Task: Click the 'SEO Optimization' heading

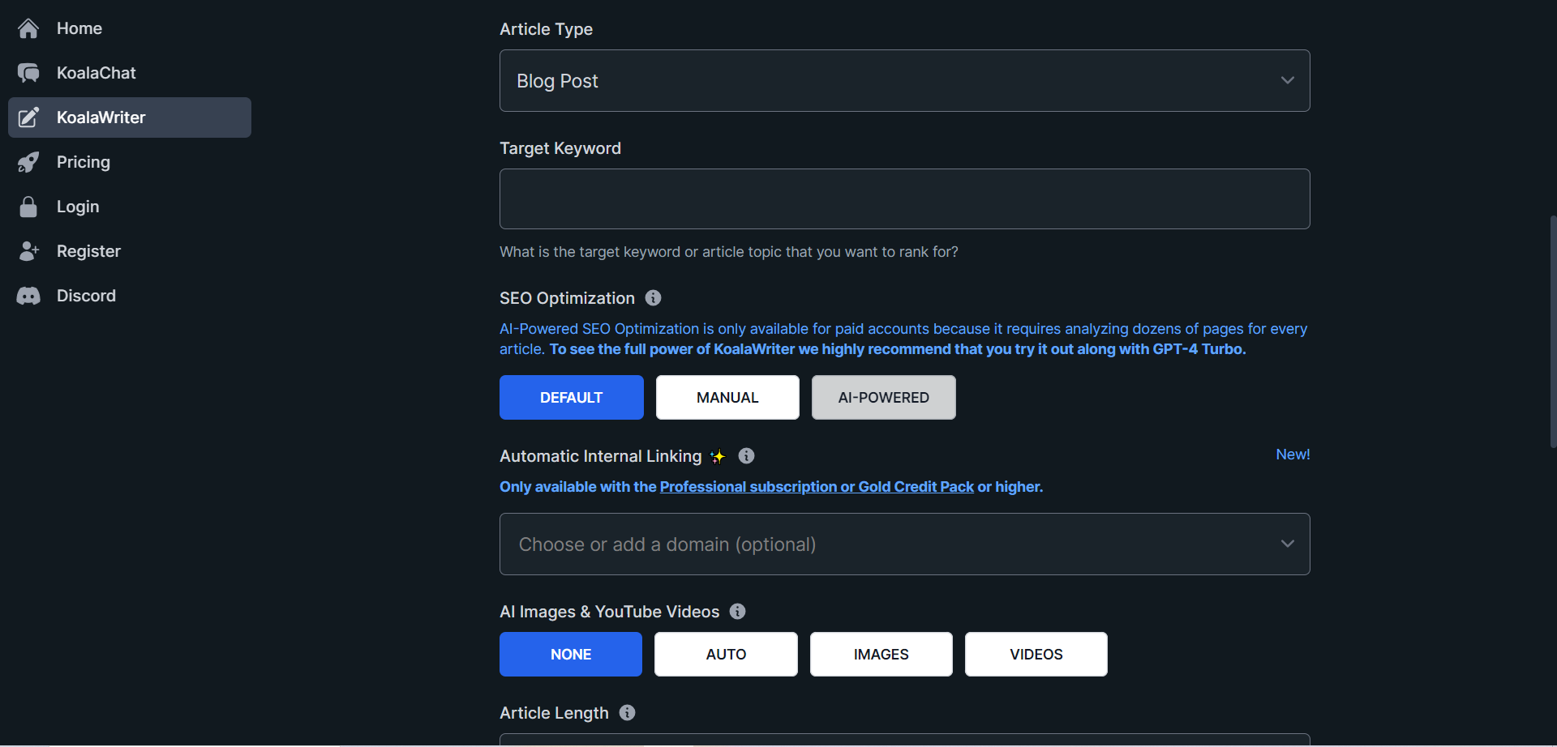Action: [567, 298]
